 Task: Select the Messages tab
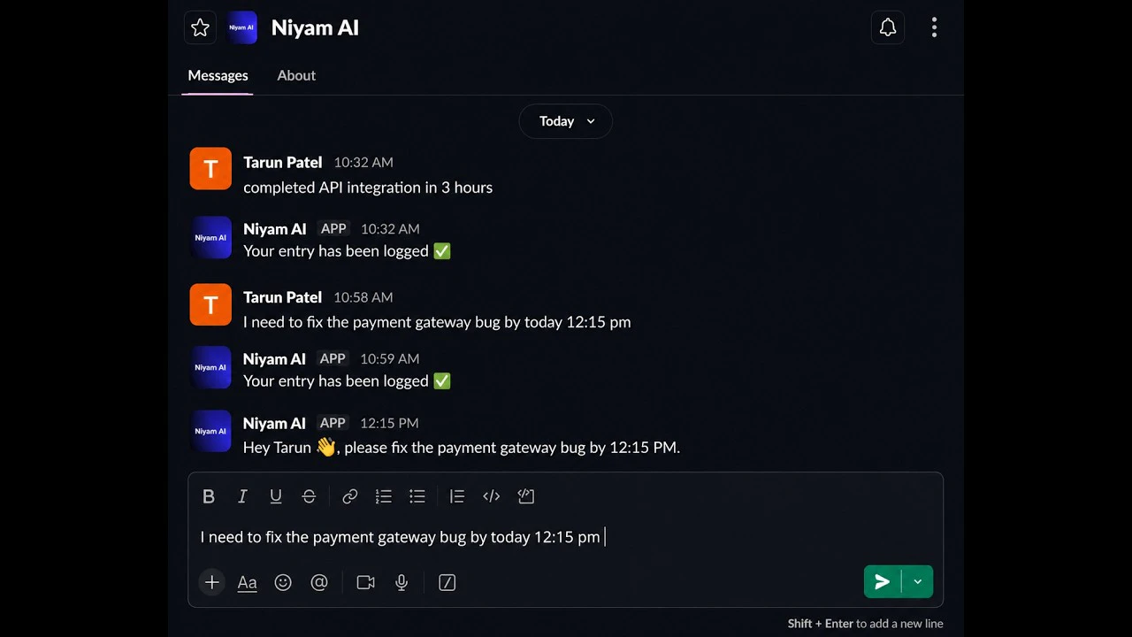218,75
